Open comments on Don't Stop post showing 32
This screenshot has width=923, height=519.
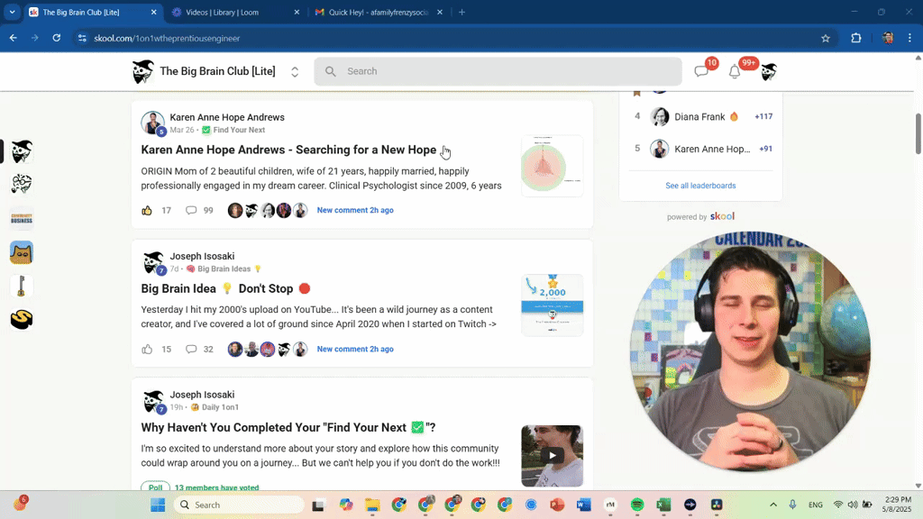[x=199, y=349]
